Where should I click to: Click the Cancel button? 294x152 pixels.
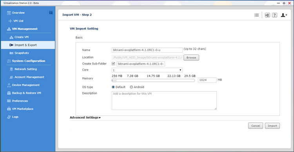click(256, 126)
